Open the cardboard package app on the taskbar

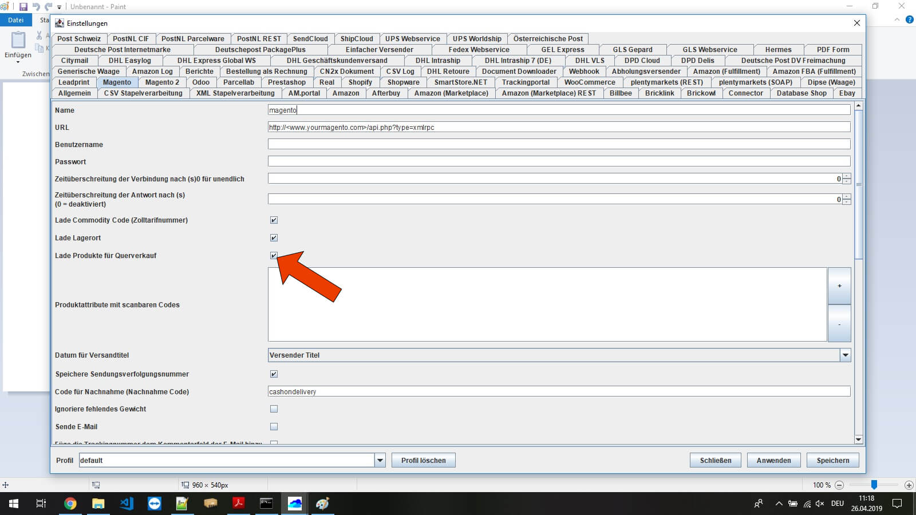[x=210, y=504]
